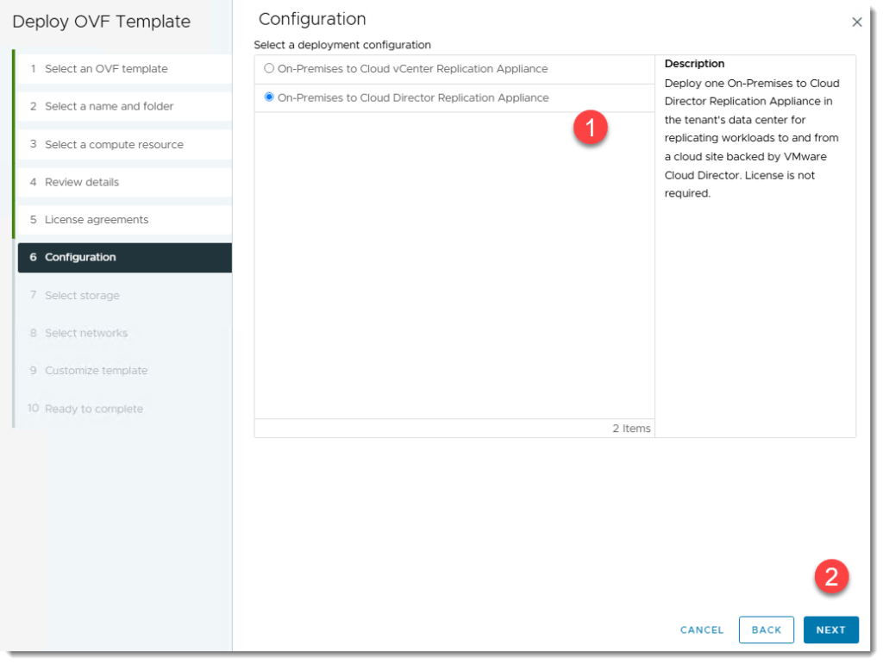Click the red annotation marker 1
The image size is (883, 664).
click(x=591, y=128)
